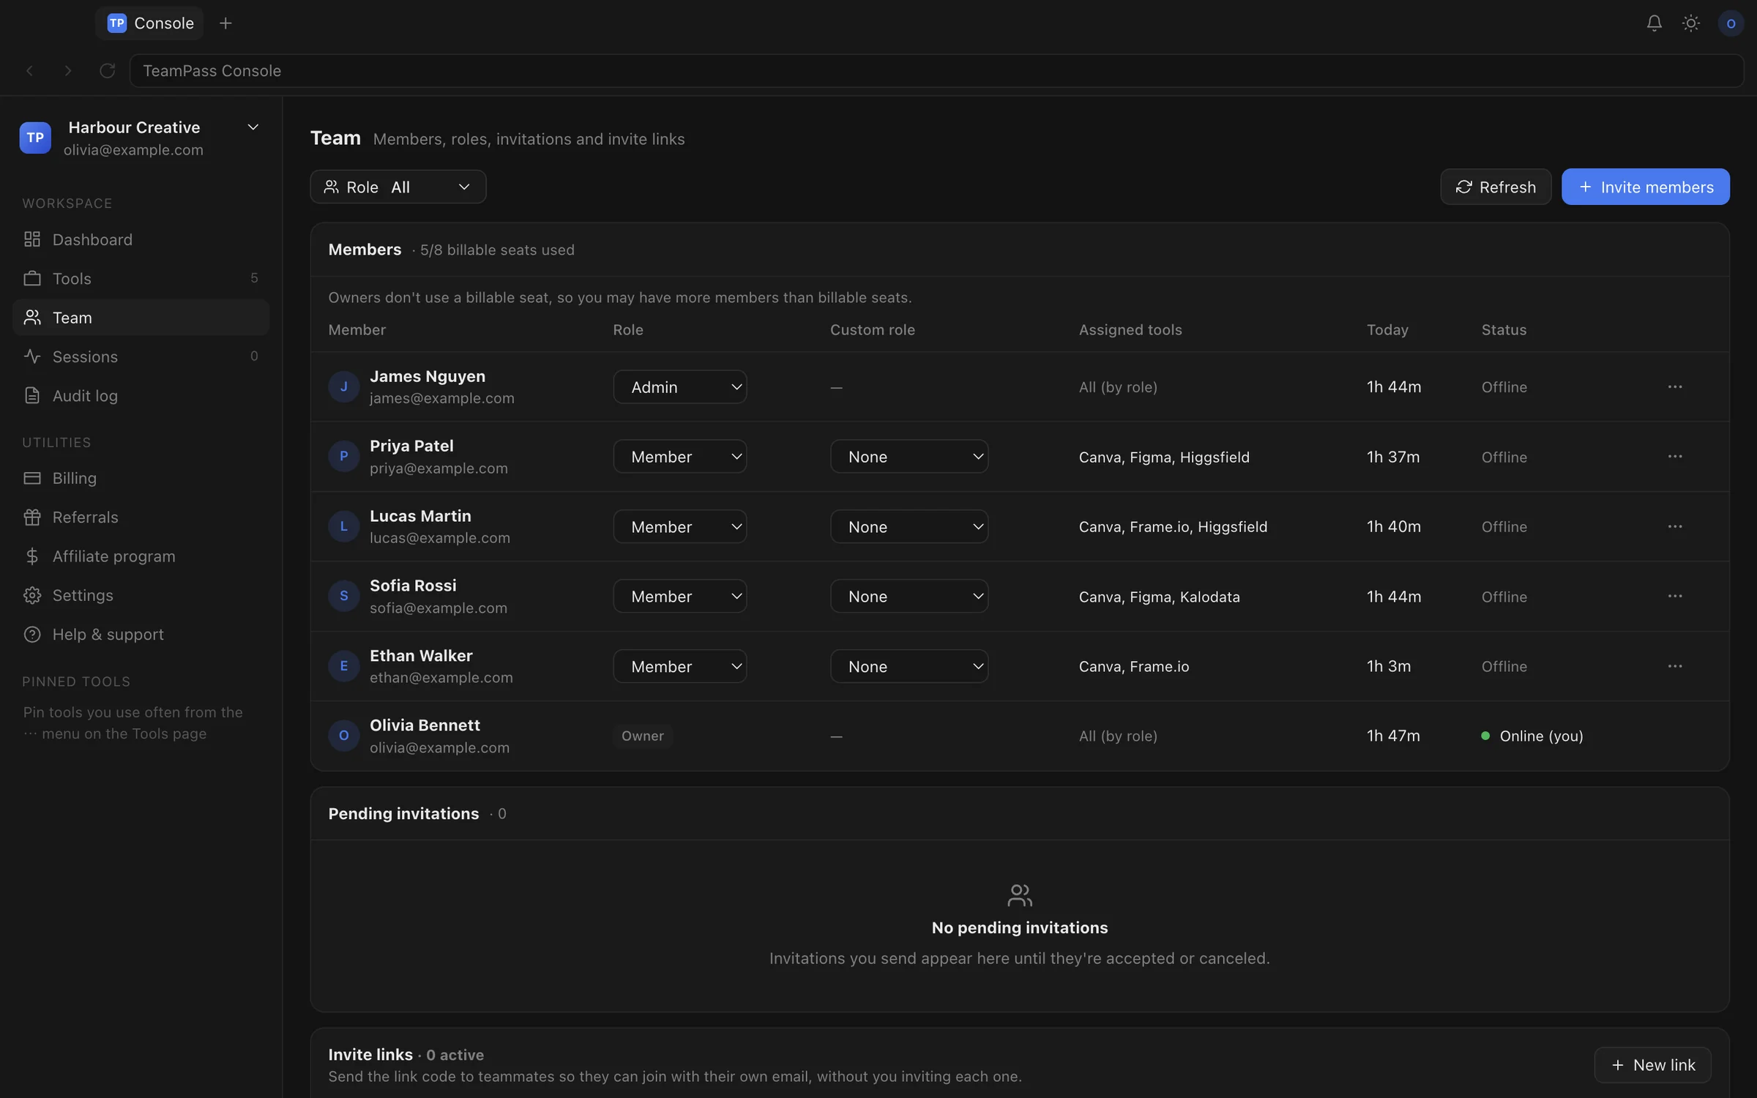Image resolution: width=1757 pixels, height=1098 pixels.
Task: Open Settings in sidebar
Action: pos(141,595)
